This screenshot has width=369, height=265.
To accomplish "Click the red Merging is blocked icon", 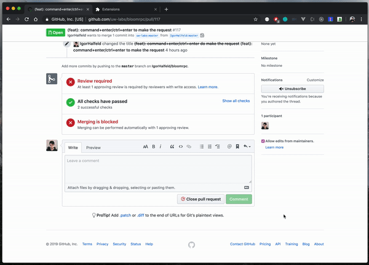I will (x=70, y=123).
